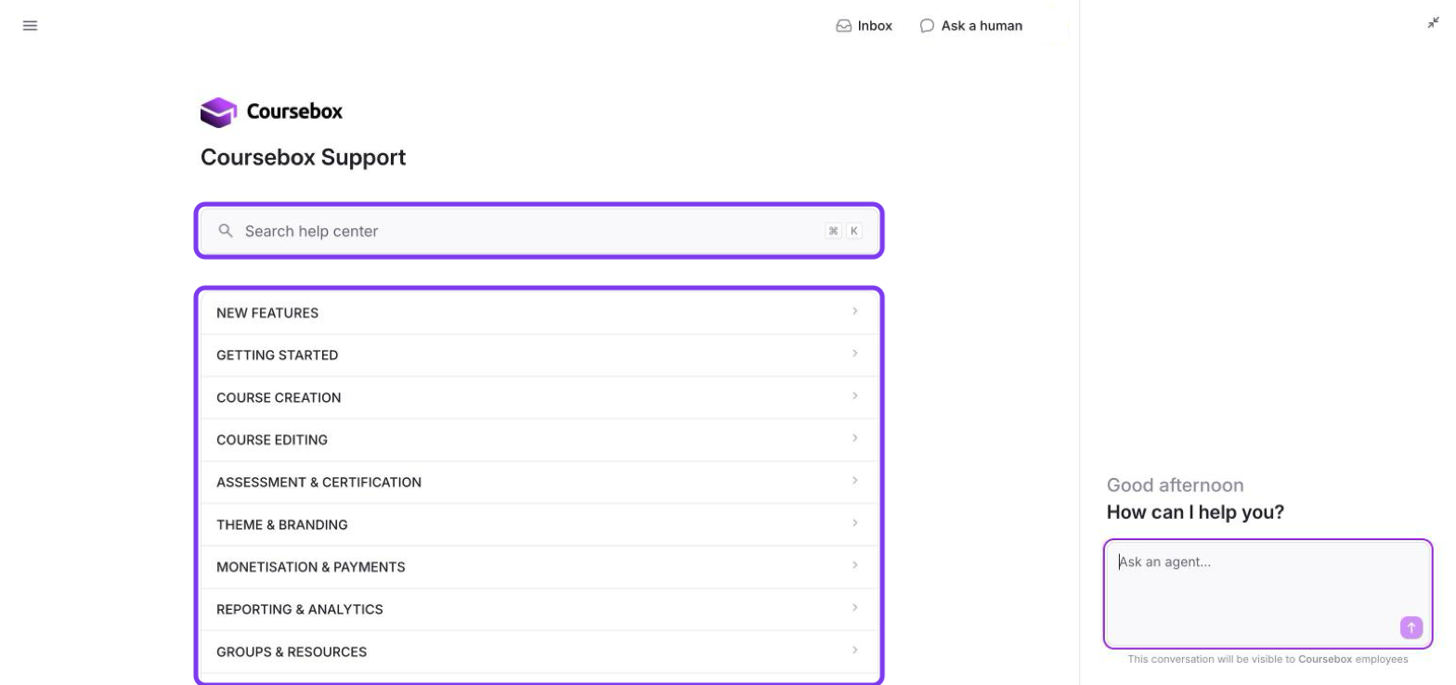Click into the Ask an agent text box
Viewport: 1456px width, 685px height.
click(x=1268, y=593)
